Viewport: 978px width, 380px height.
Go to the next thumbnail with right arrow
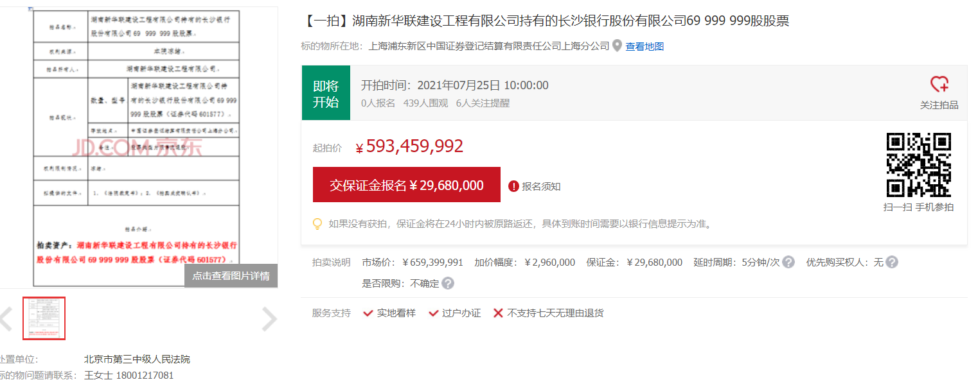click(x=269, y=319)
